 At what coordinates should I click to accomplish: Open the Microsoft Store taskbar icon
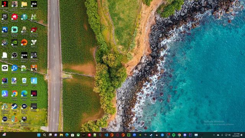click(72, 135)
